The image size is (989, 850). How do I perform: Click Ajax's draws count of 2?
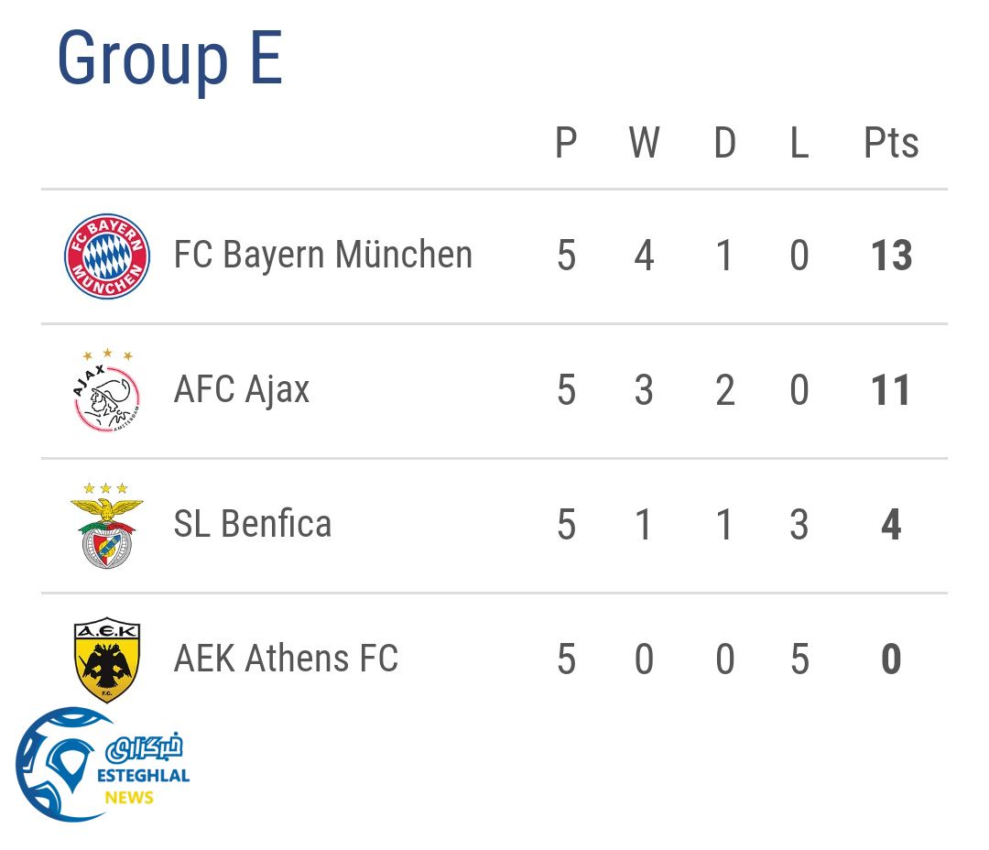point(724,391)
